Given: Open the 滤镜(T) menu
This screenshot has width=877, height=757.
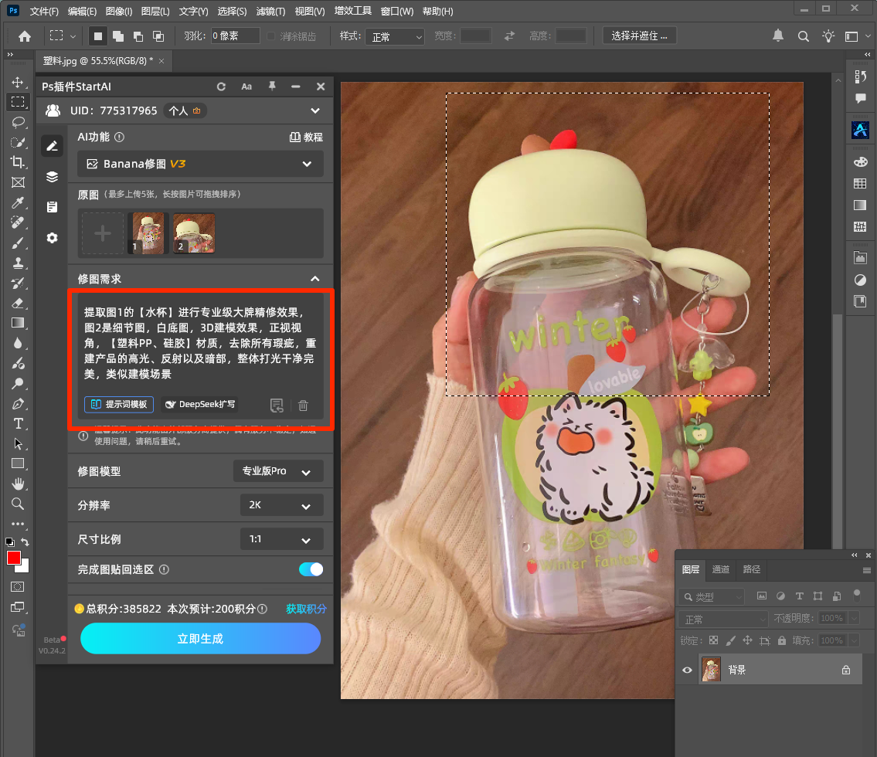Looking at the screenshot, I should (x=270, y=11).
